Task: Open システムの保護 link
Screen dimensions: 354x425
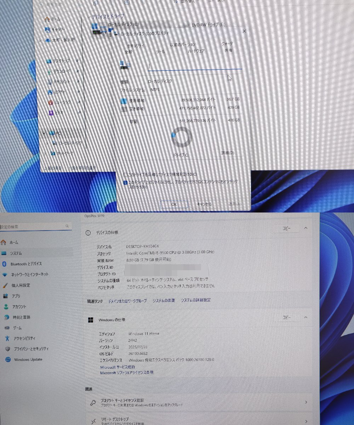Action: [164, 300]
